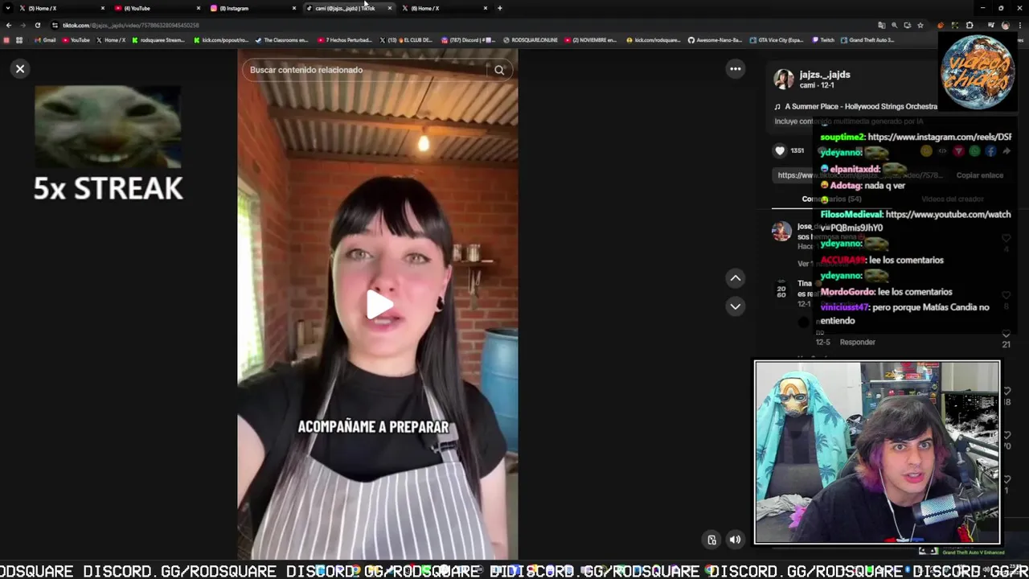Click the embed code share icon
This screenshot has height=579, width=1029.
[x=942, y=151]
